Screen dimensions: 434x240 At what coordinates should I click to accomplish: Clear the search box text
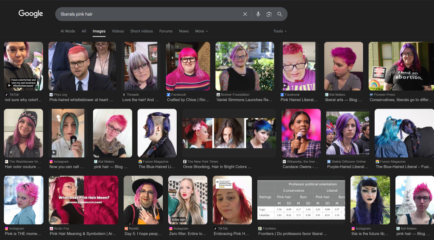point(245,14)
